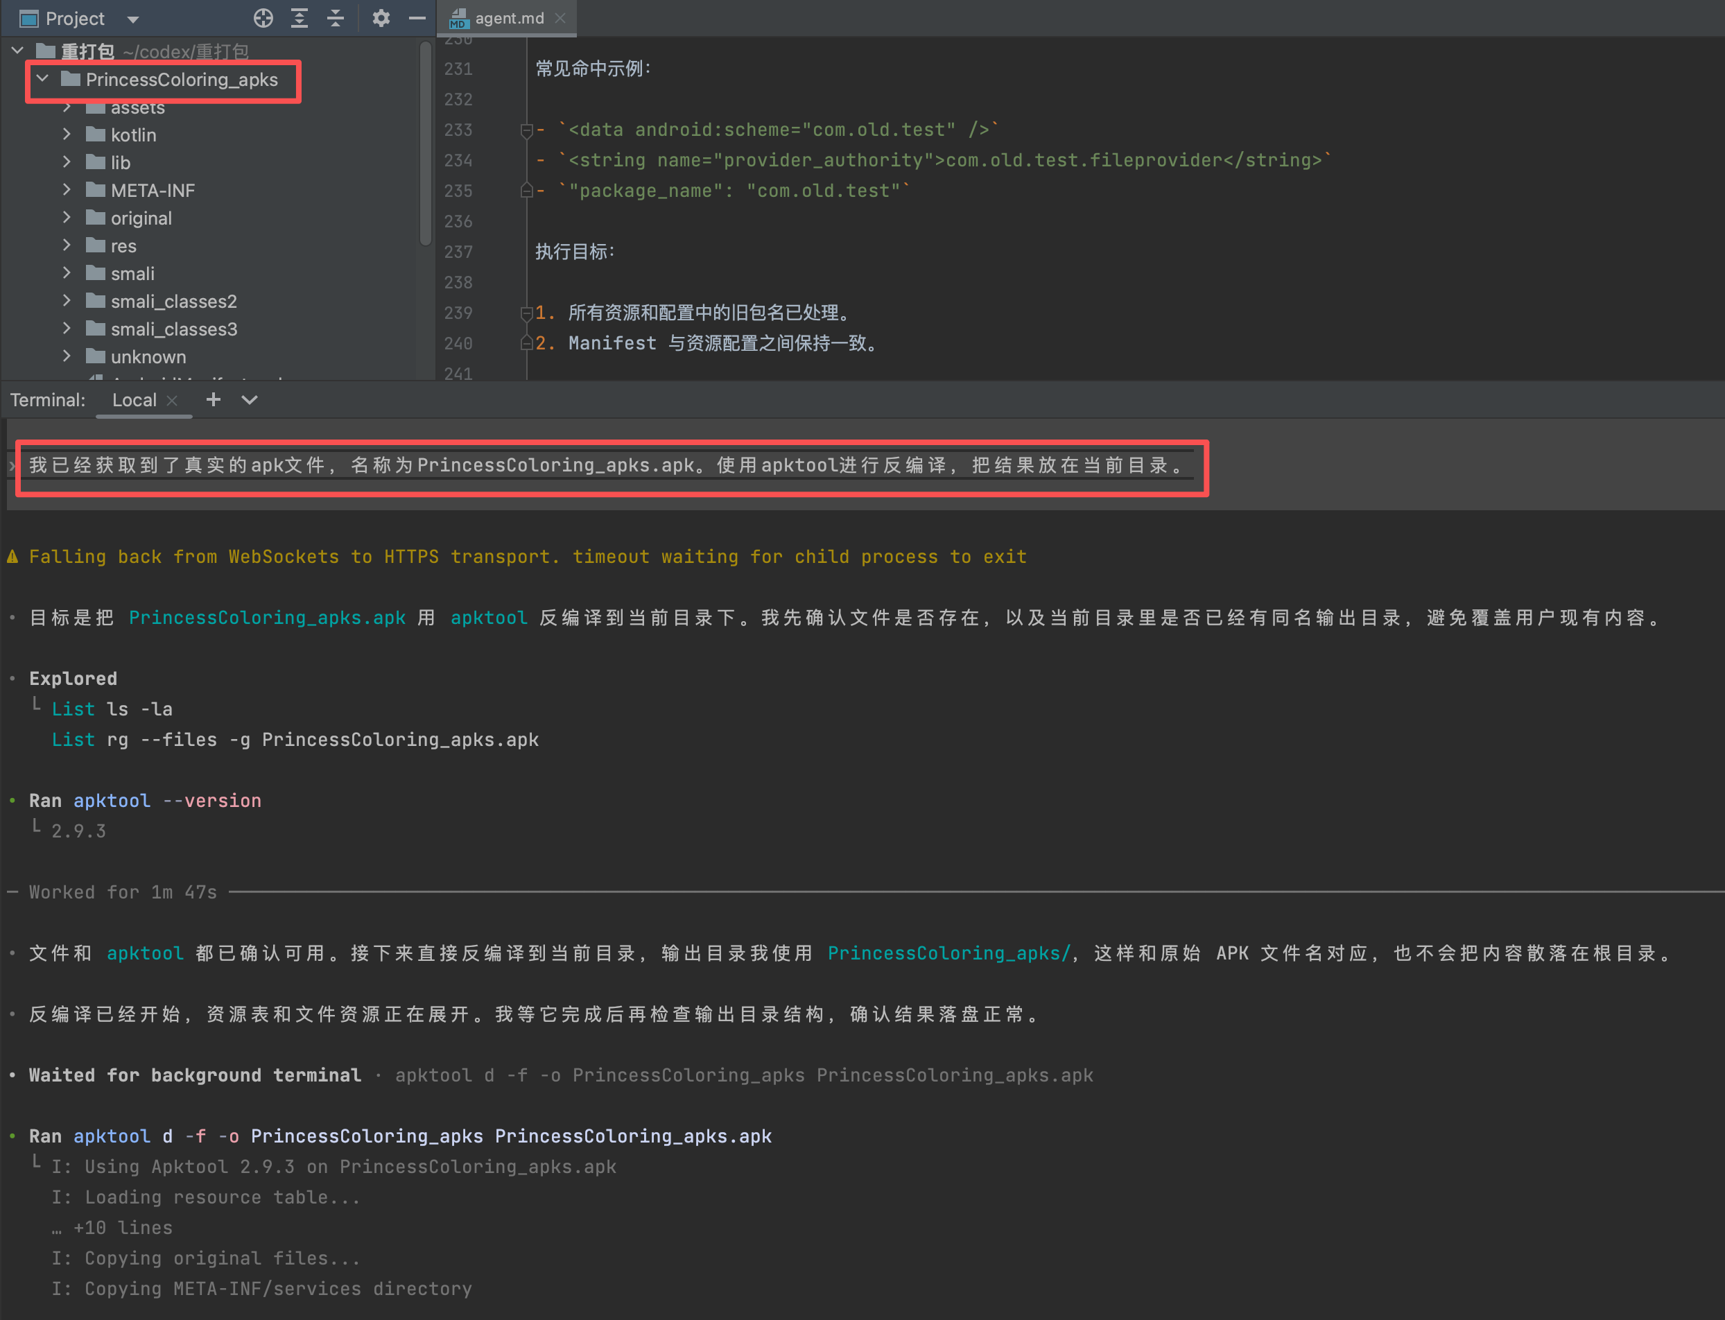
Task: Toggle fold marker at line 239
Action: [x=526, y=313]
